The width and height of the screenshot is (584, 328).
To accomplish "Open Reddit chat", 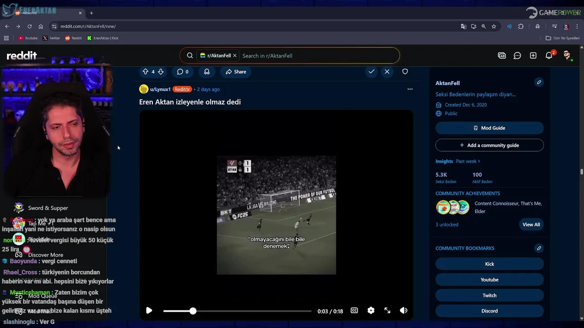I will [x=517, y=56].
